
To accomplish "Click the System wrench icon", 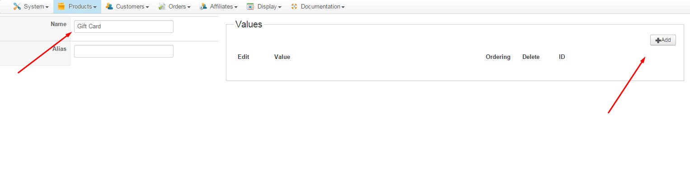I will (17, 6).
